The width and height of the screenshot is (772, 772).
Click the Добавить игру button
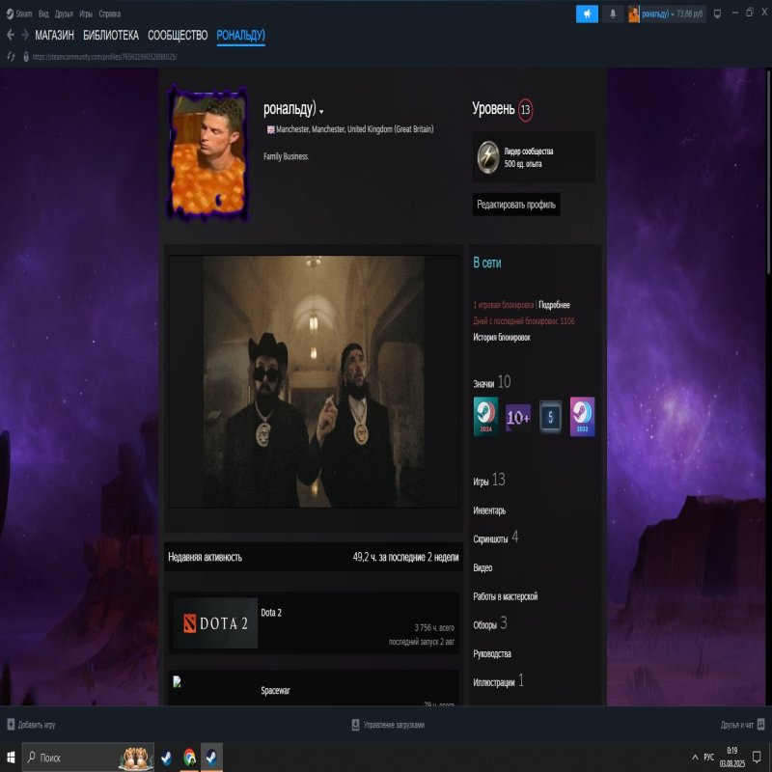coord(31,724)
